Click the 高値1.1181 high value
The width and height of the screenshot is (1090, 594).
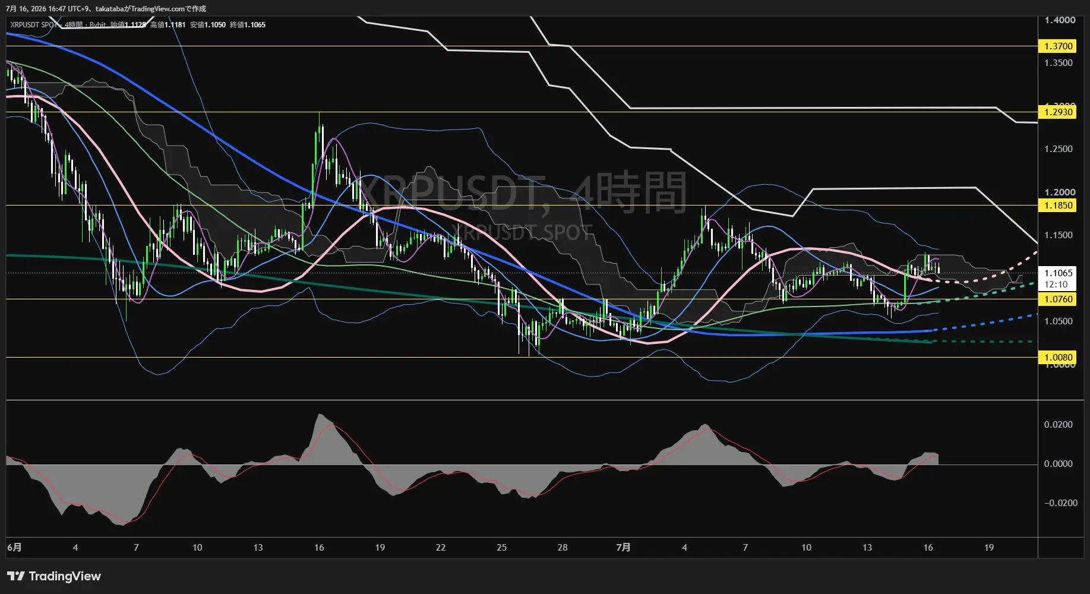pos(168,25)
